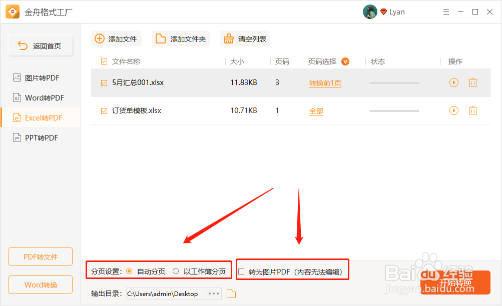Click 返回首页 to return home
This screenshot has width=502, height=306.
point(40,45)
